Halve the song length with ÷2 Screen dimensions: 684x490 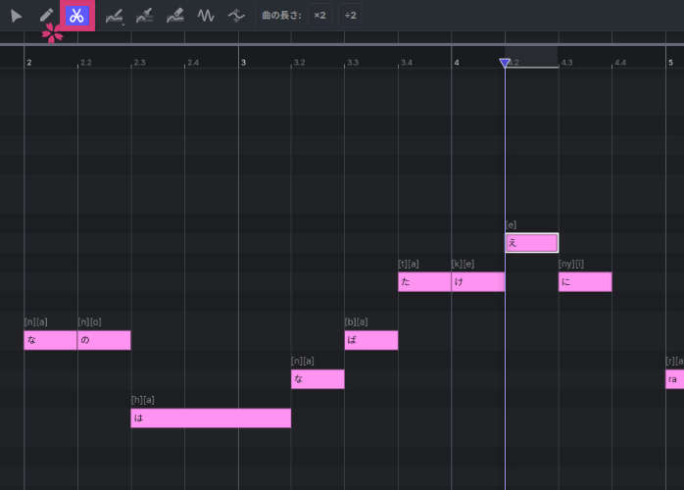[x=350, y=16]
